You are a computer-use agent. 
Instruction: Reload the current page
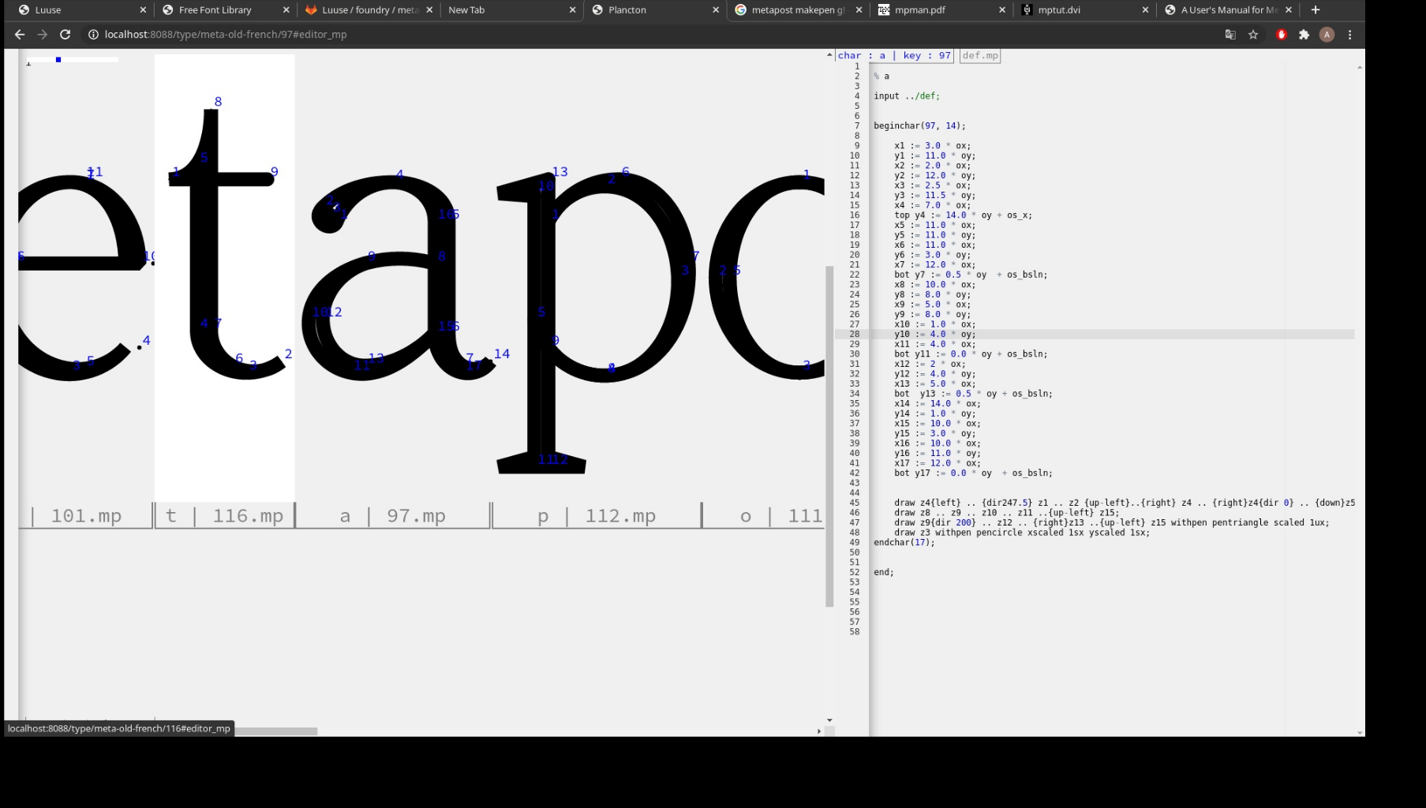click(x=65, y=35)
